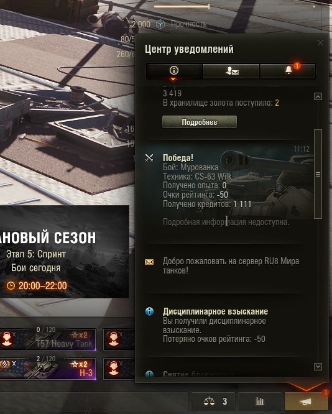
Task: Click the crossed swords battle result icon
Action: coord(149,158)
